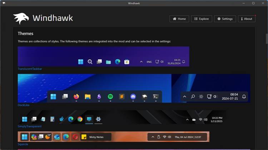Screen dimensions: 268x150
Task: Click Start icon in Squircle preview
Action: coord(25,137)
